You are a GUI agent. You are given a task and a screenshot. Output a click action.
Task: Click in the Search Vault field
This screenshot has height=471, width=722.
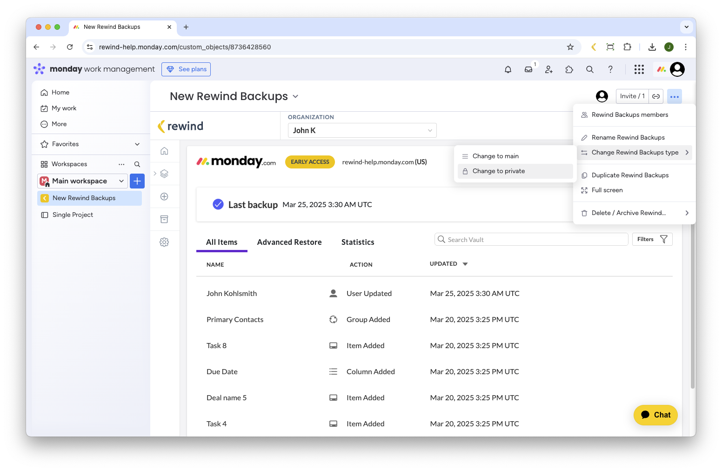(531, 239)
